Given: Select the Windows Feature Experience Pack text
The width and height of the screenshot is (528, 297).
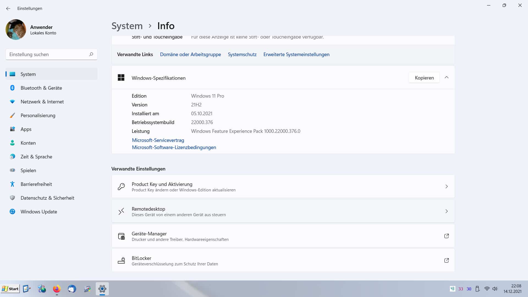Looking at the screenshot, I should coord(246,131).
